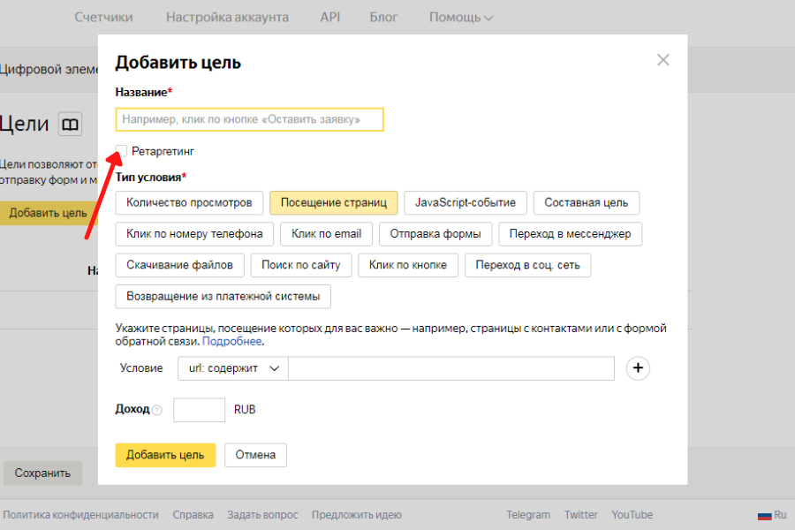
Task: Open the goals documentation book icon
Action: coord(70,124)
